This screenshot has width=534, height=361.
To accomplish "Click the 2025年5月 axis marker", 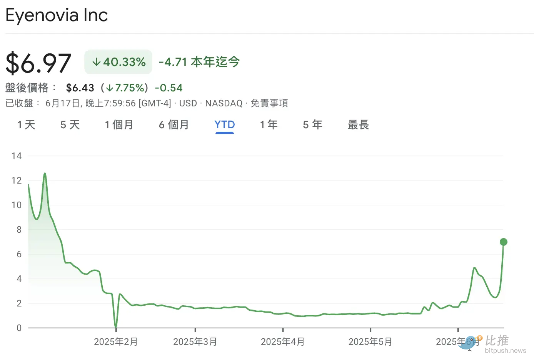I will (370, 341).
